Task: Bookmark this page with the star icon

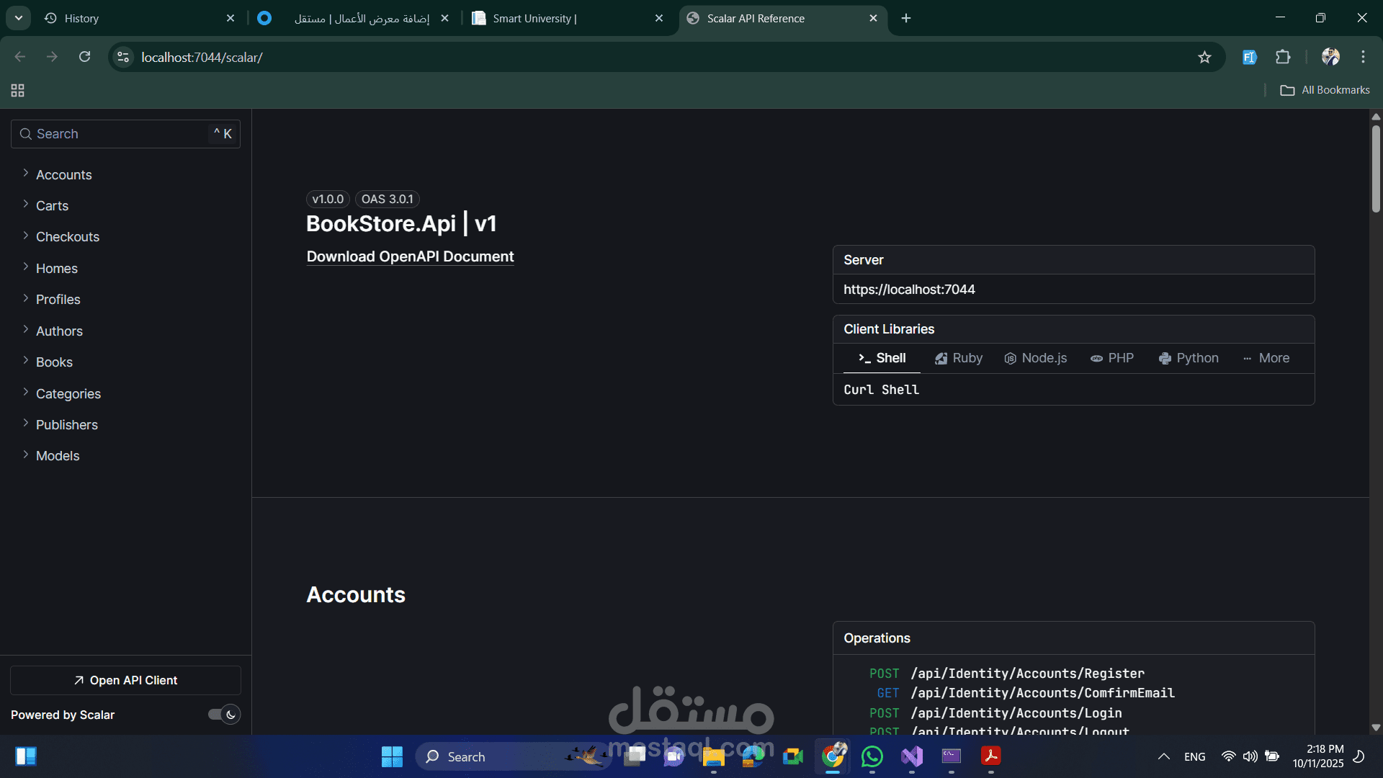Action: coord(1204,57)
